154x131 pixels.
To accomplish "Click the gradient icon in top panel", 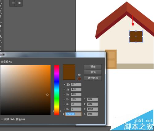I will click(19, 3).
